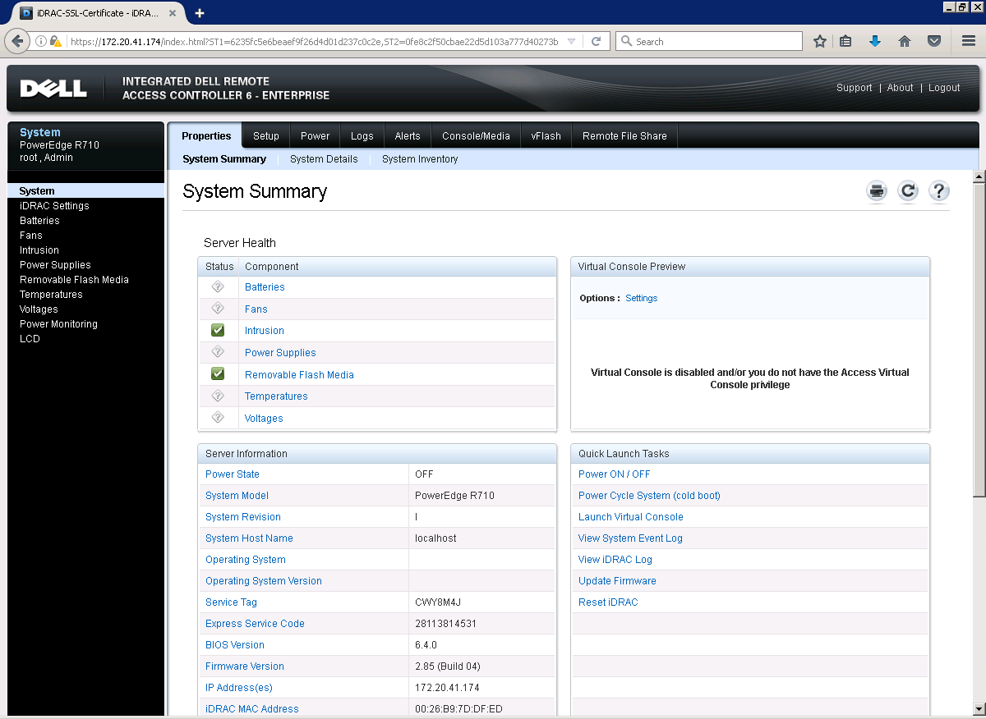Save the page to Pocket

[933, 40]
